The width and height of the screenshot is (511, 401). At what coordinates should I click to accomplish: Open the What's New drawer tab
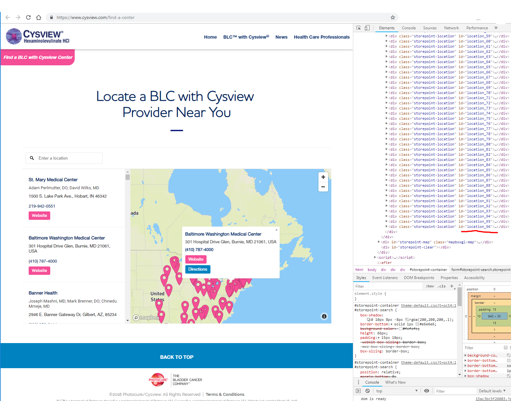point(395,382)
